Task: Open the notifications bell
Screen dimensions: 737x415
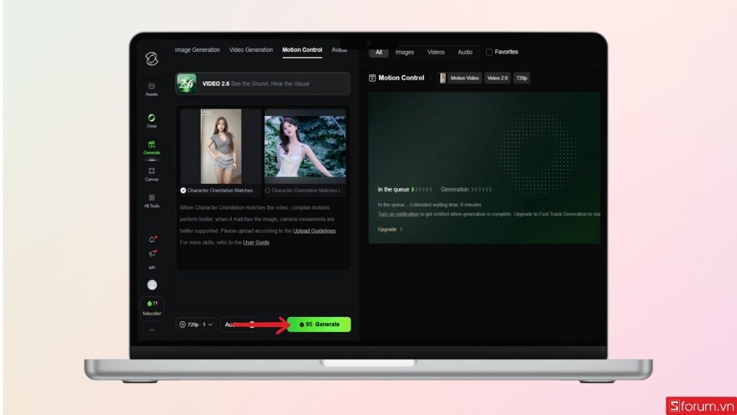Action: [151, 240]
